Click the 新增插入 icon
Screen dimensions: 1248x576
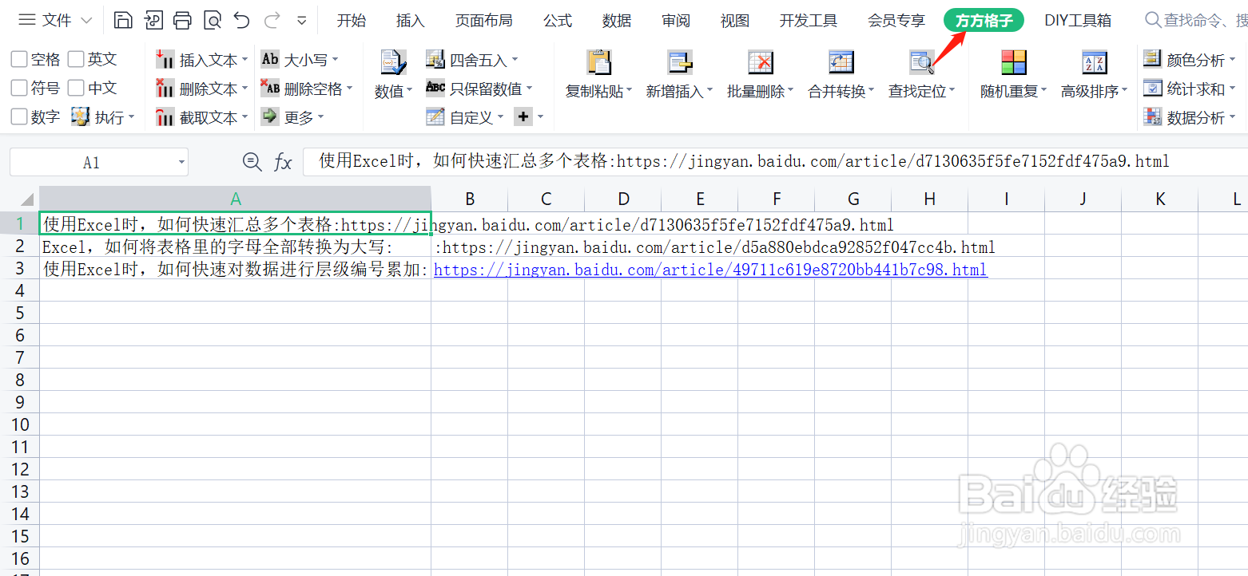coord(679,62)
